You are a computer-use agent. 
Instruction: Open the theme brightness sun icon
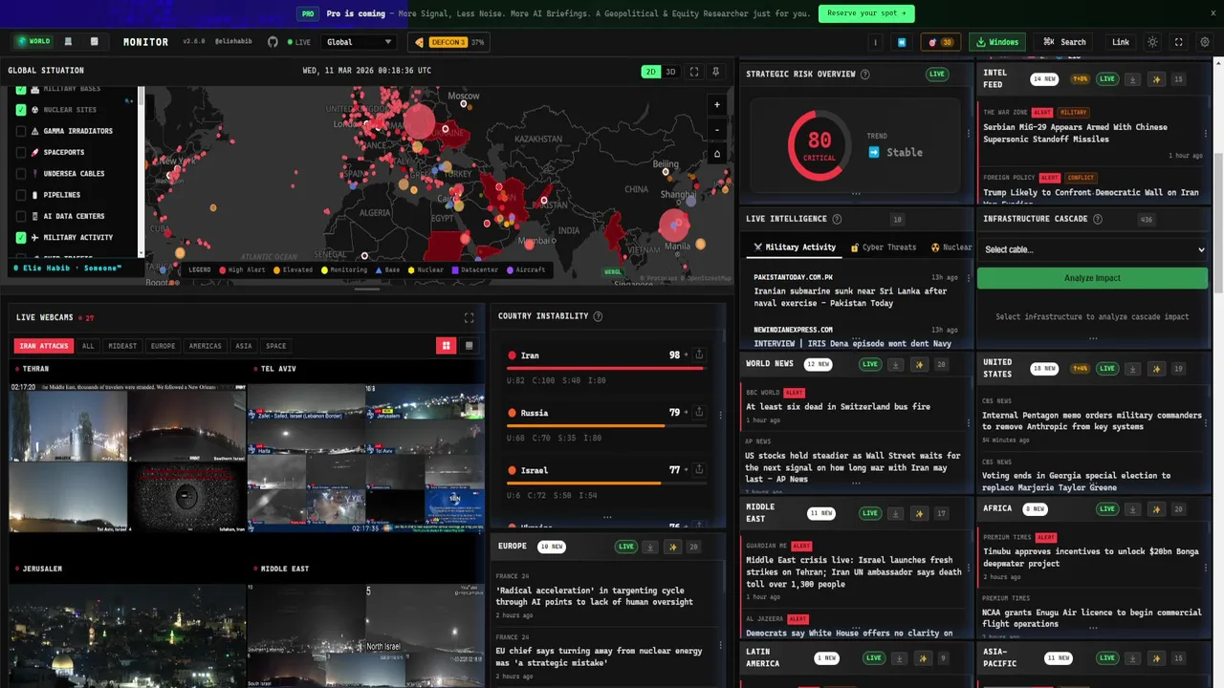click(x=1152, y=42)
